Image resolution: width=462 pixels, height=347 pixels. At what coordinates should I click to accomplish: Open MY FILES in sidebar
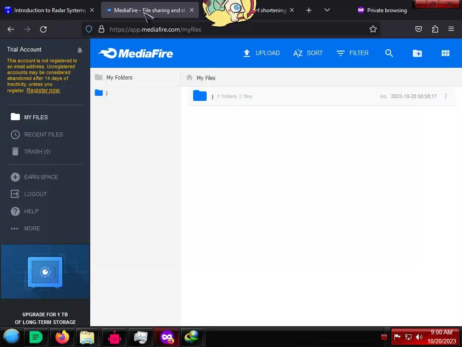pos(36,117)
